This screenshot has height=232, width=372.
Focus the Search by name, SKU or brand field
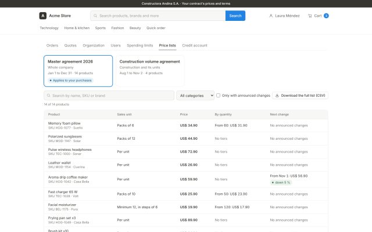tap(109, 96)
